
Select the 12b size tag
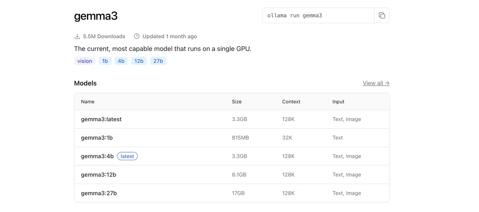[x=139, y=61]
